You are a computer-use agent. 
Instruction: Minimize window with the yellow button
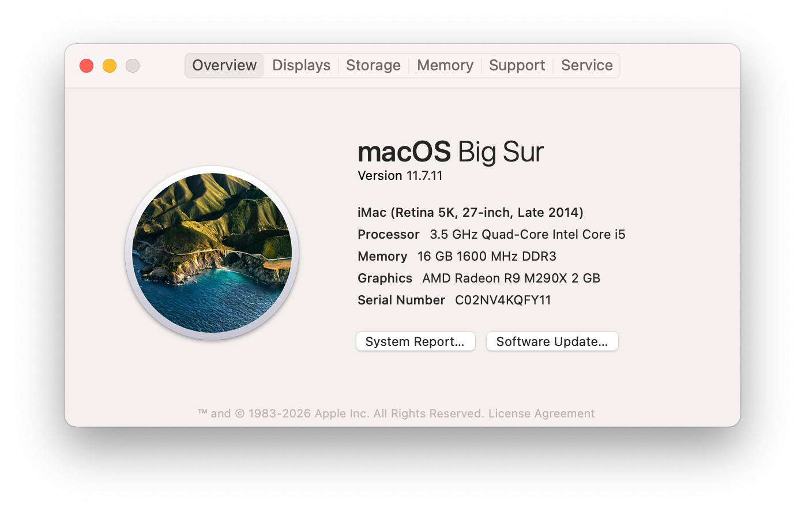coord(110,66)
